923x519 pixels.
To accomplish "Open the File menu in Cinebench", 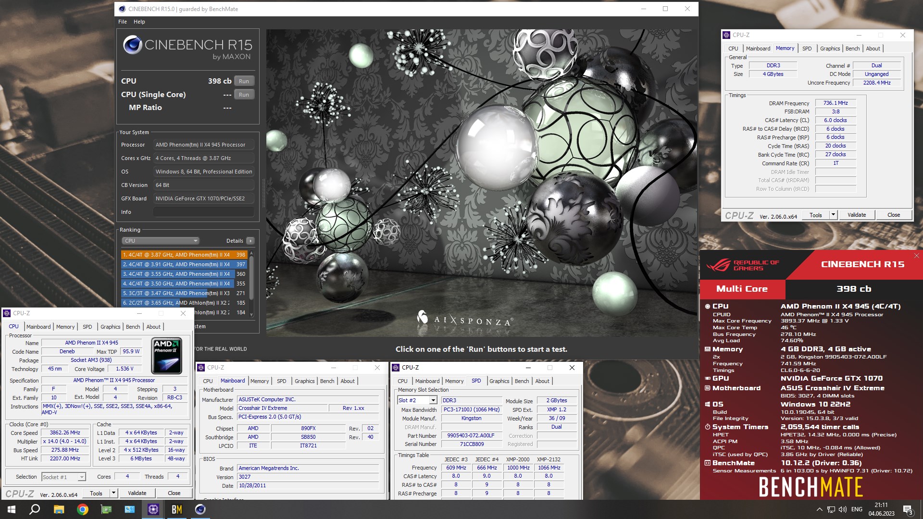I will pyautogui.click(x=123, y=22).
